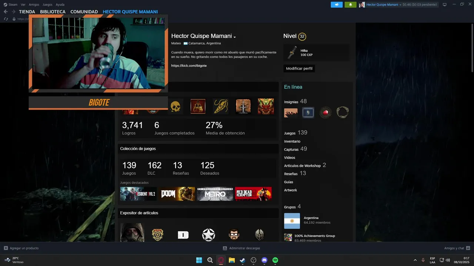Screen dimensions: 474x266
Task: Click the golden runner achievement icon
Action: coord(220,106)
